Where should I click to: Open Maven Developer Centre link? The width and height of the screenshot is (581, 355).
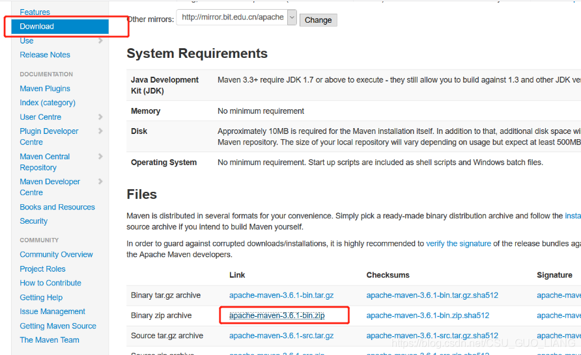click(50, 187)
